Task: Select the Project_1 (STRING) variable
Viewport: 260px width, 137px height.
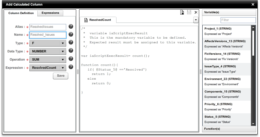Action: tap(227, 31)
